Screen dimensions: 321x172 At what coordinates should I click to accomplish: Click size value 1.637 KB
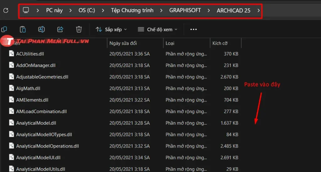pos(229,123)
